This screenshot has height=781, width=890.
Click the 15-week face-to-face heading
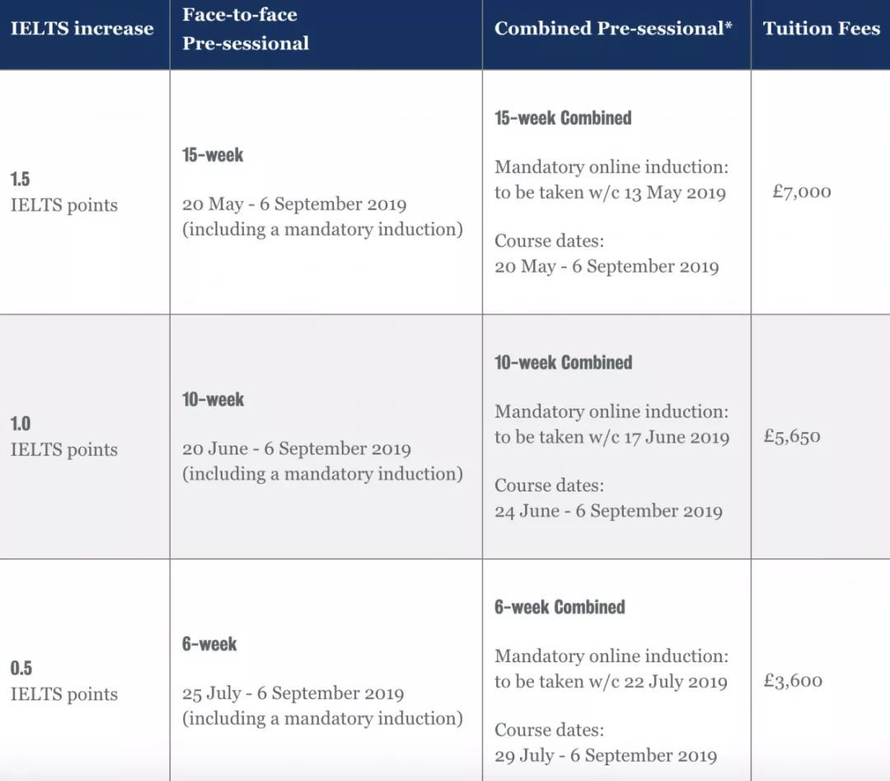tap(213, 155)
